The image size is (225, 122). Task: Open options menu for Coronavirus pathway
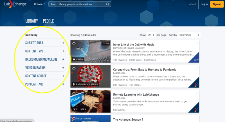197,68
